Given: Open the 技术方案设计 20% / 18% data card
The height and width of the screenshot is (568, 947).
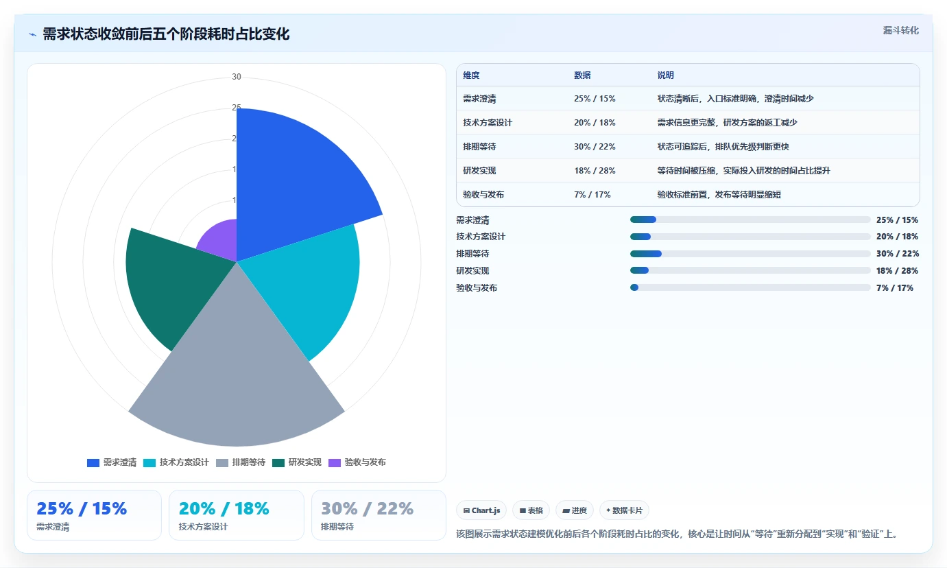Looking at the screenshot, I should click(237, 515).
